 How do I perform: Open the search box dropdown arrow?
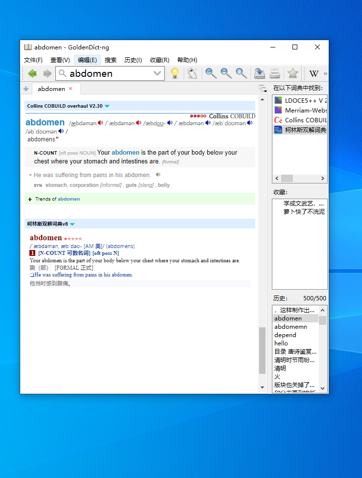click(x=157, y=73)
